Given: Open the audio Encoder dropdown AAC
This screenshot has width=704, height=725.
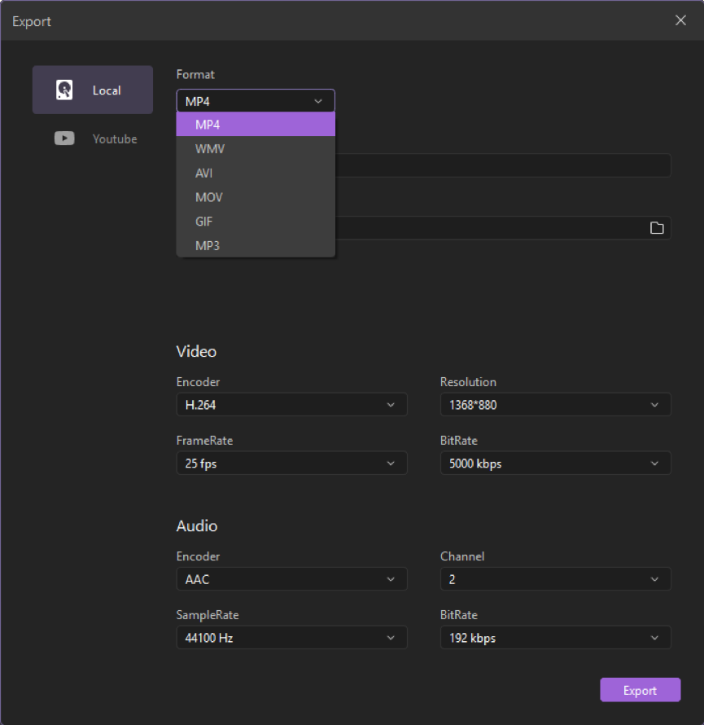Looking at the screenshot, I should pyautogui.click(x=291, y=579).
